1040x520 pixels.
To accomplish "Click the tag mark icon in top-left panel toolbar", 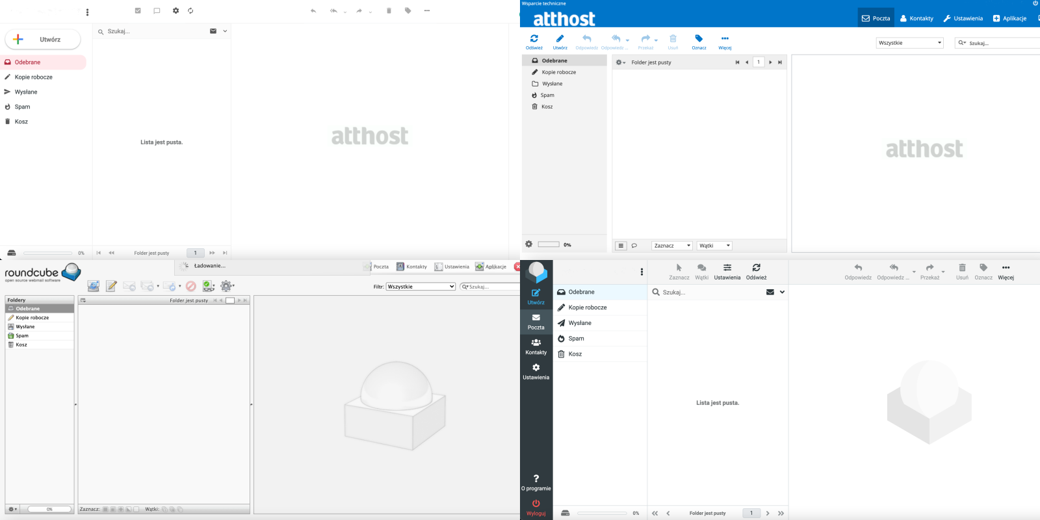I will tap(408, 10).
